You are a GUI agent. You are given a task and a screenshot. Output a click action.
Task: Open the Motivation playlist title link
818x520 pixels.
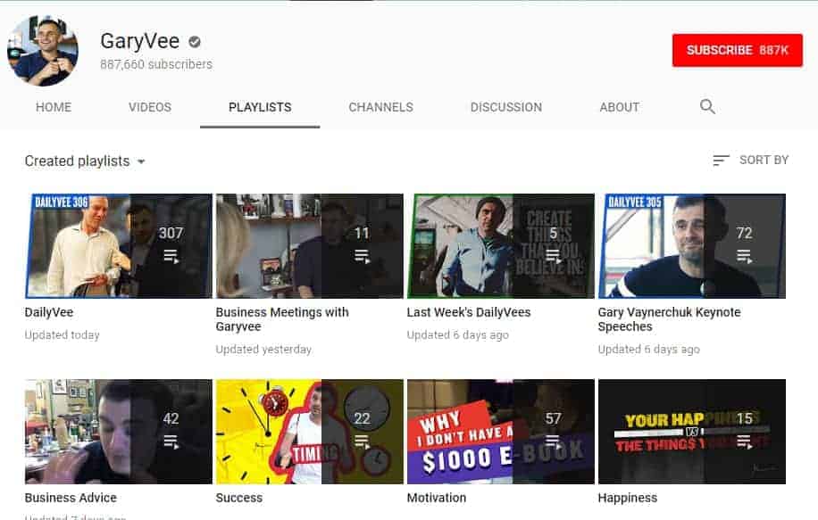pos(437,498)
